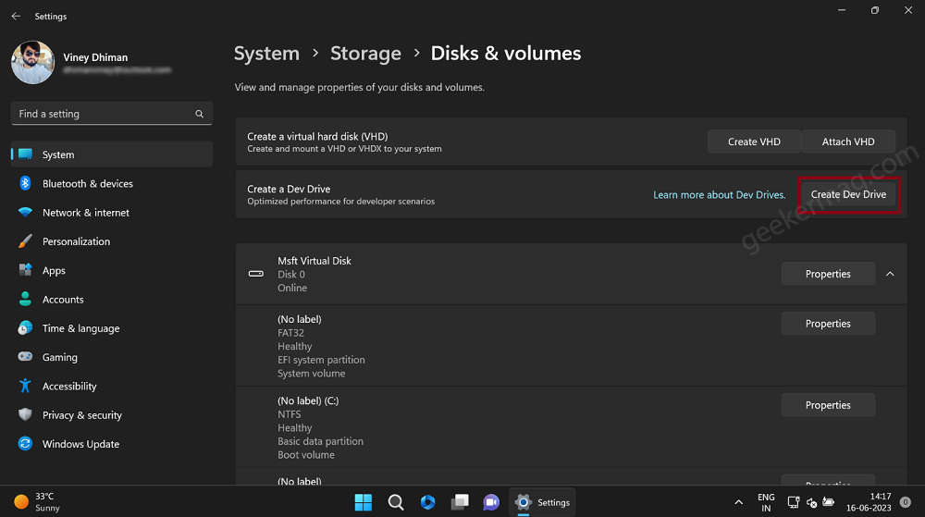Open Bluetooth & devices settings

click(x=112, y=183)
